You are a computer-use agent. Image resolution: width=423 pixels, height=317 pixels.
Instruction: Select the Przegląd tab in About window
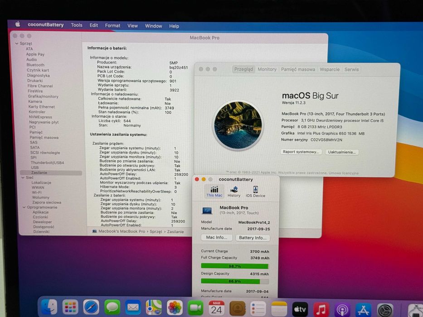click(x=243, y=69)
